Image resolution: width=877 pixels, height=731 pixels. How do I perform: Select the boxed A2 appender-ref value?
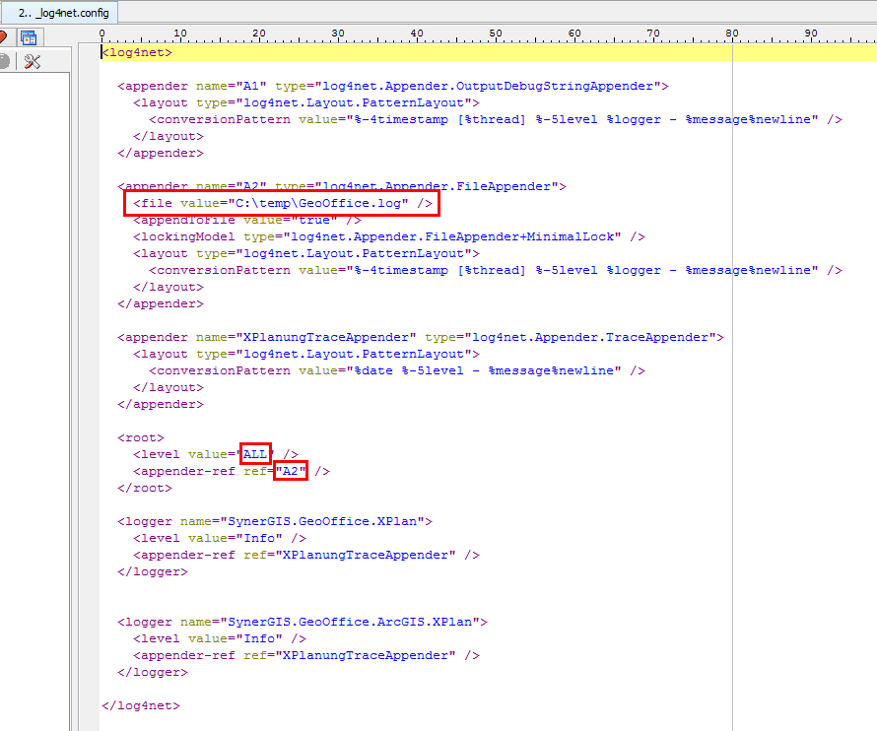pos(290,471)
